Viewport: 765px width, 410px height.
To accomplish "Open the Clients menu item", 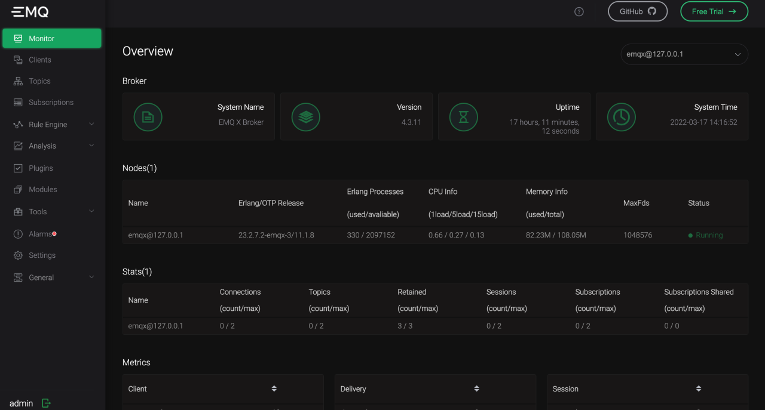I will coord(52,60).
